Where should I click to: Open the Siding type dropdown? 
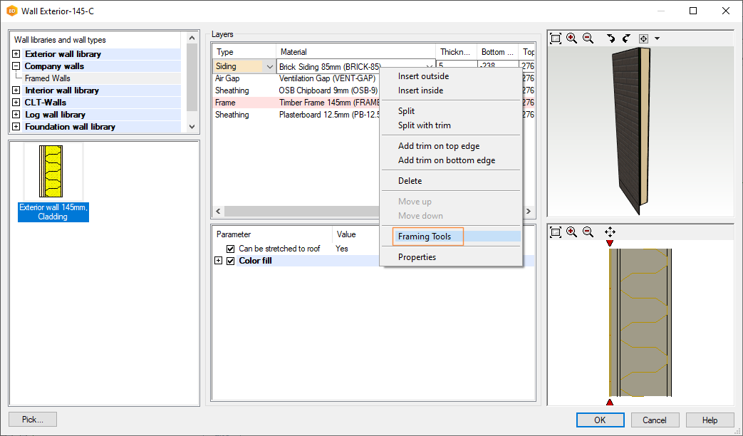pyautogui.click(x=269, y=66)
